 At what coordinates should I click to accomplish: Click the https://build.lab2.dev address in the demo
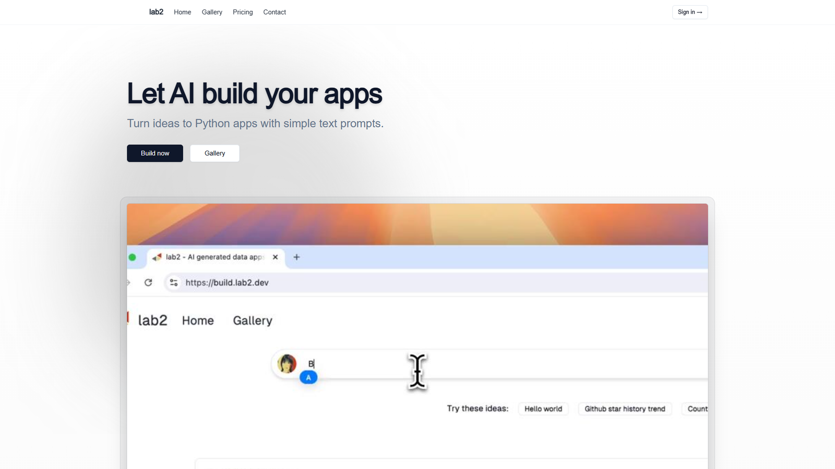pos(227,282)
